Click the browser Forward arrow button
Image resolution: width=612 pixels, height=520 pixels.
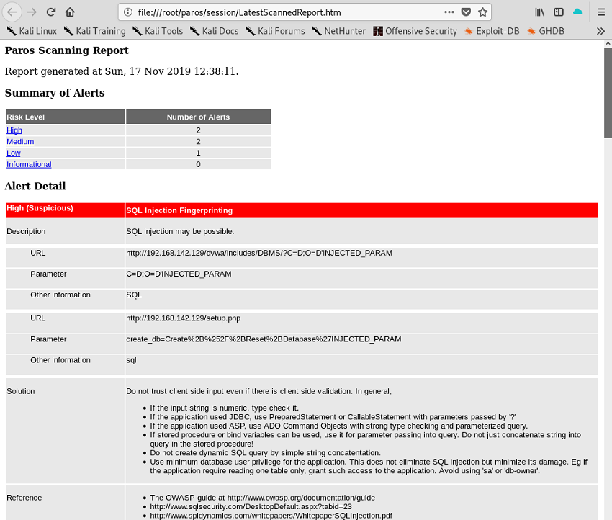(x=32, y=12)
